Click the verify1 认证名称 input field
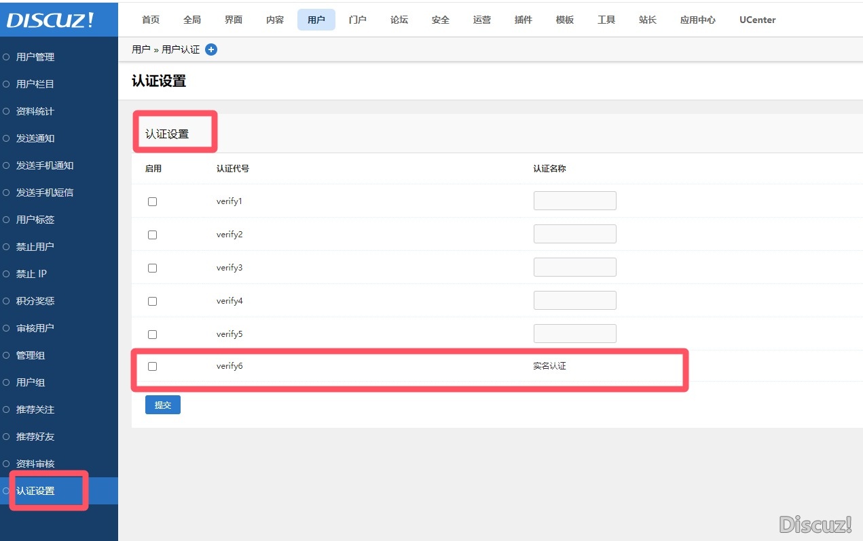 (574, 201)
